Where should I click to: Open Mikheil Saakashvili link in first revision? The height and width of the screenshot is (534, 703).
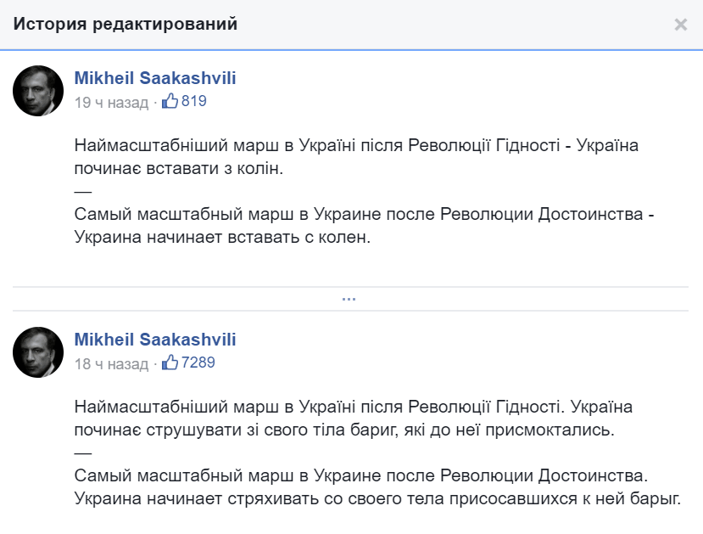coord(155,78)
